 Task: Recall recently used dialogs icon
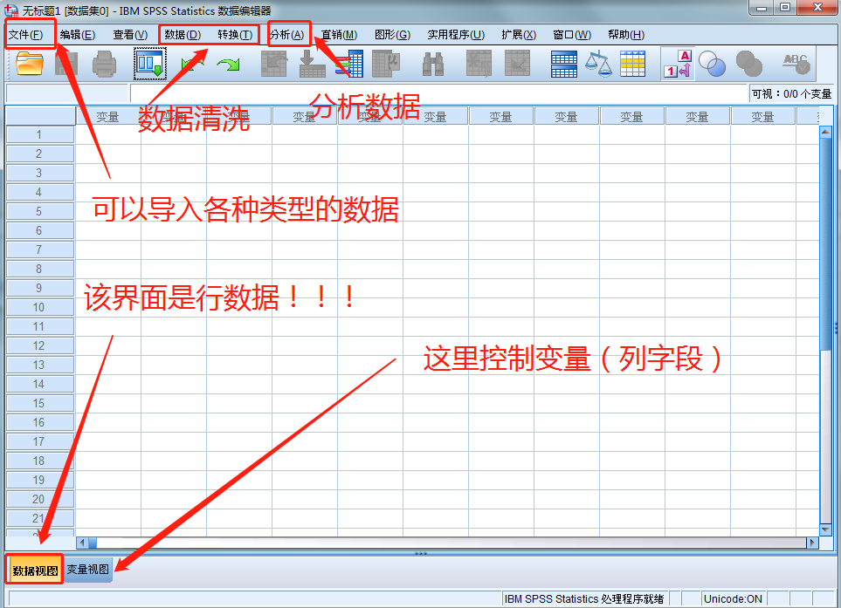click(x=149, y=64)
